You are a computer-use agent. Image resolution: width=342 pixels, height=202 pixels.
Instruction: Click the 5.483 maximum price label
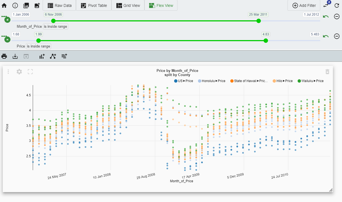click(315, 34)
